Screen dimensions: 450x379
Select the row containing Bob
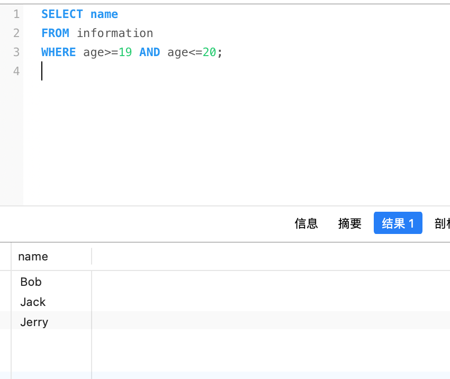tap(30, 282)
